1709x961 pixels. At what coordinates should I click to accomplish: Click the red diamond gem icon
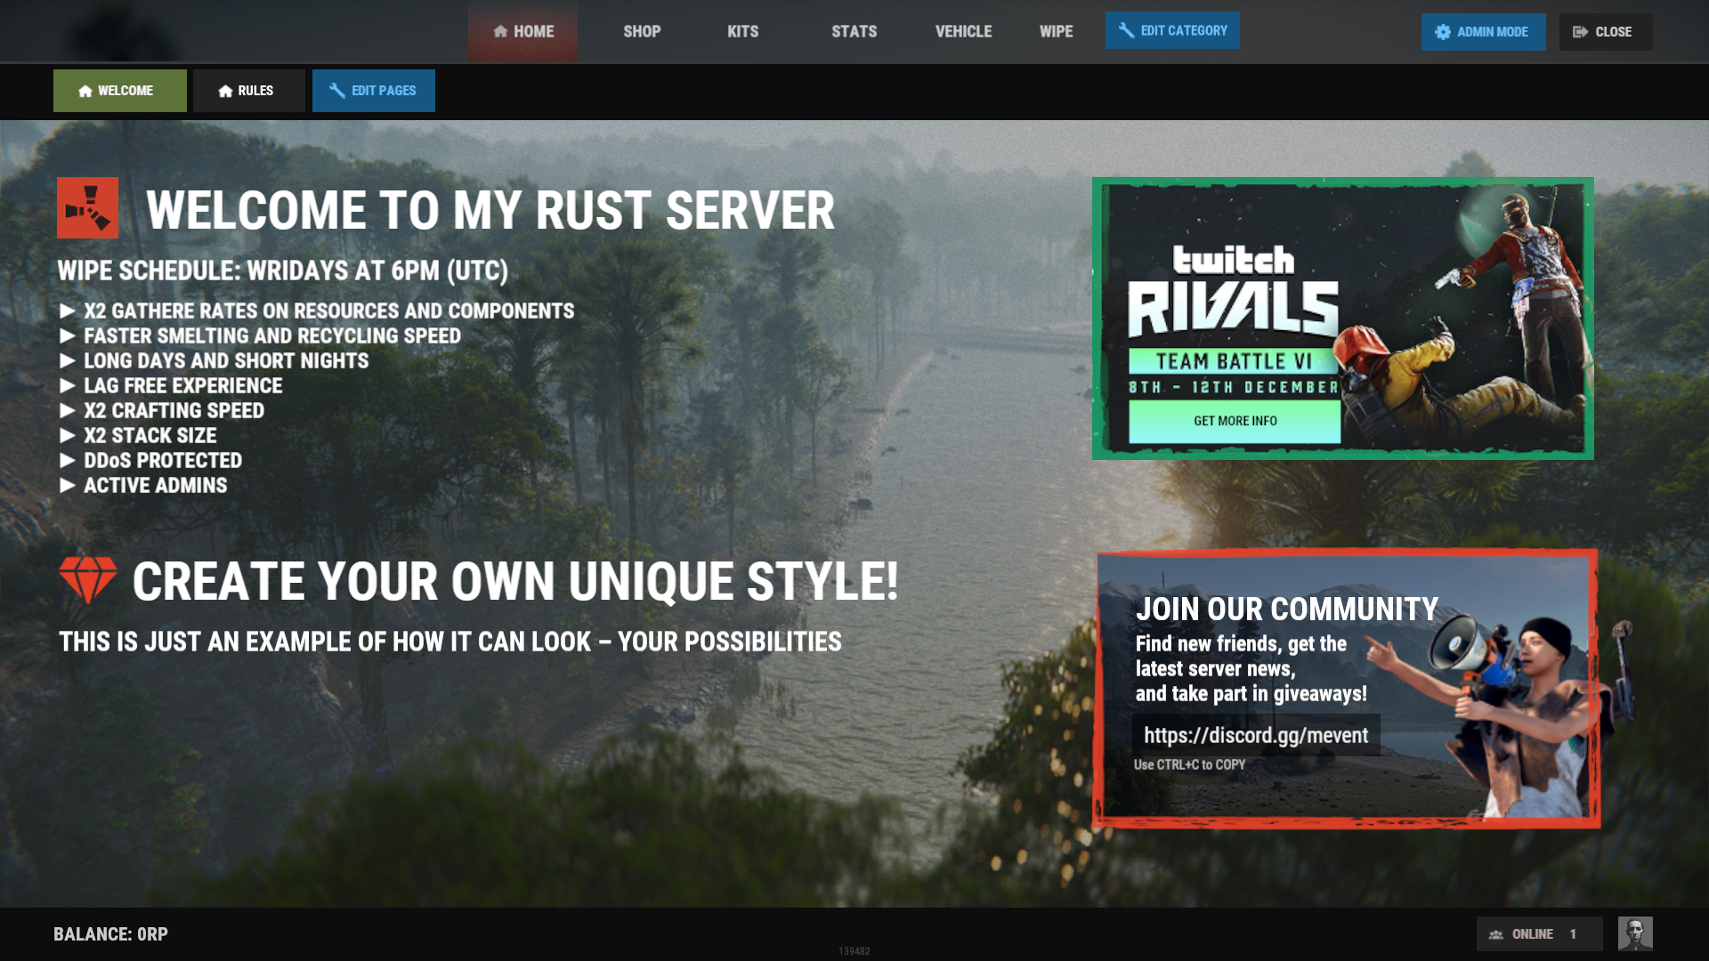(87, 579)
